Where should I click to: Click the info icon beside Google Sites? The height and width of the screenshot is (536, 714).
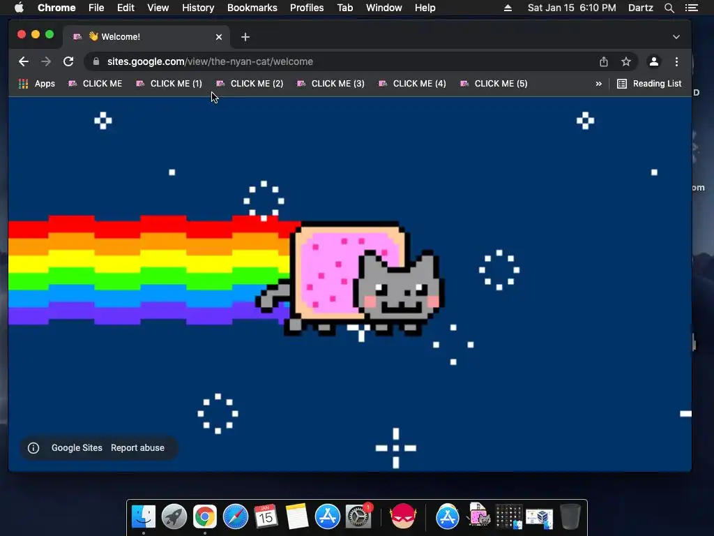click(33, 448)
